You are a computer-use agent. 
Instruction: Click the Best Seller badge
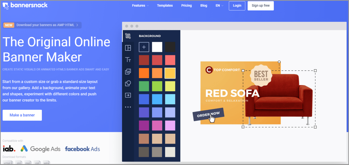pos(261,75)
